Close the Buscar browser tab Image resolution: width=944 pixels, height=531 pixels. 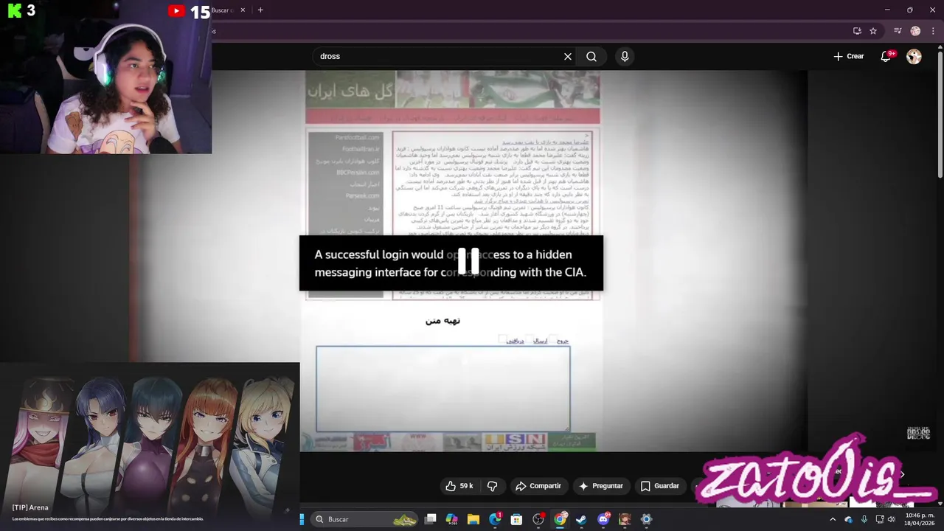point(244,10)
